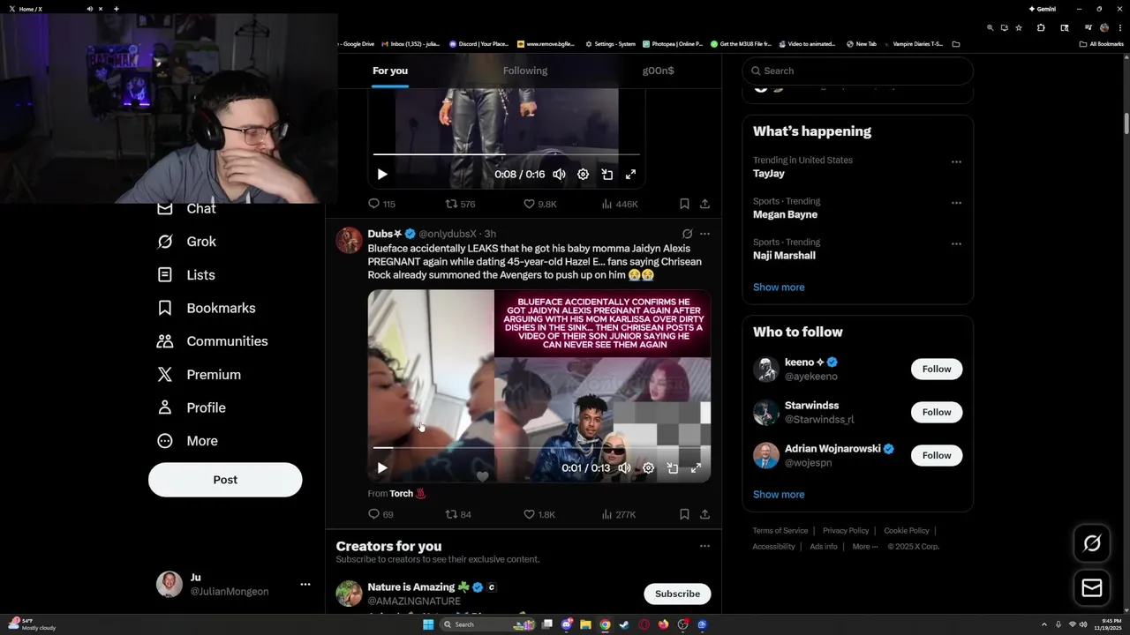Repost the post with 84 reposts
1130x635 pixels.
coord(458,514)
